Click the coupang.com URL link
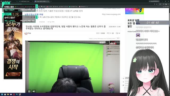The image size is (170, 96). point(111,14)
